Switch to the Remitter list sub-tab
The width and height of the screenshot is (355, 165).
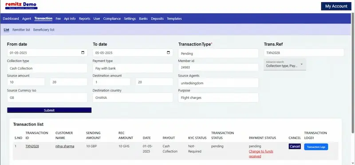pos(21,30)
